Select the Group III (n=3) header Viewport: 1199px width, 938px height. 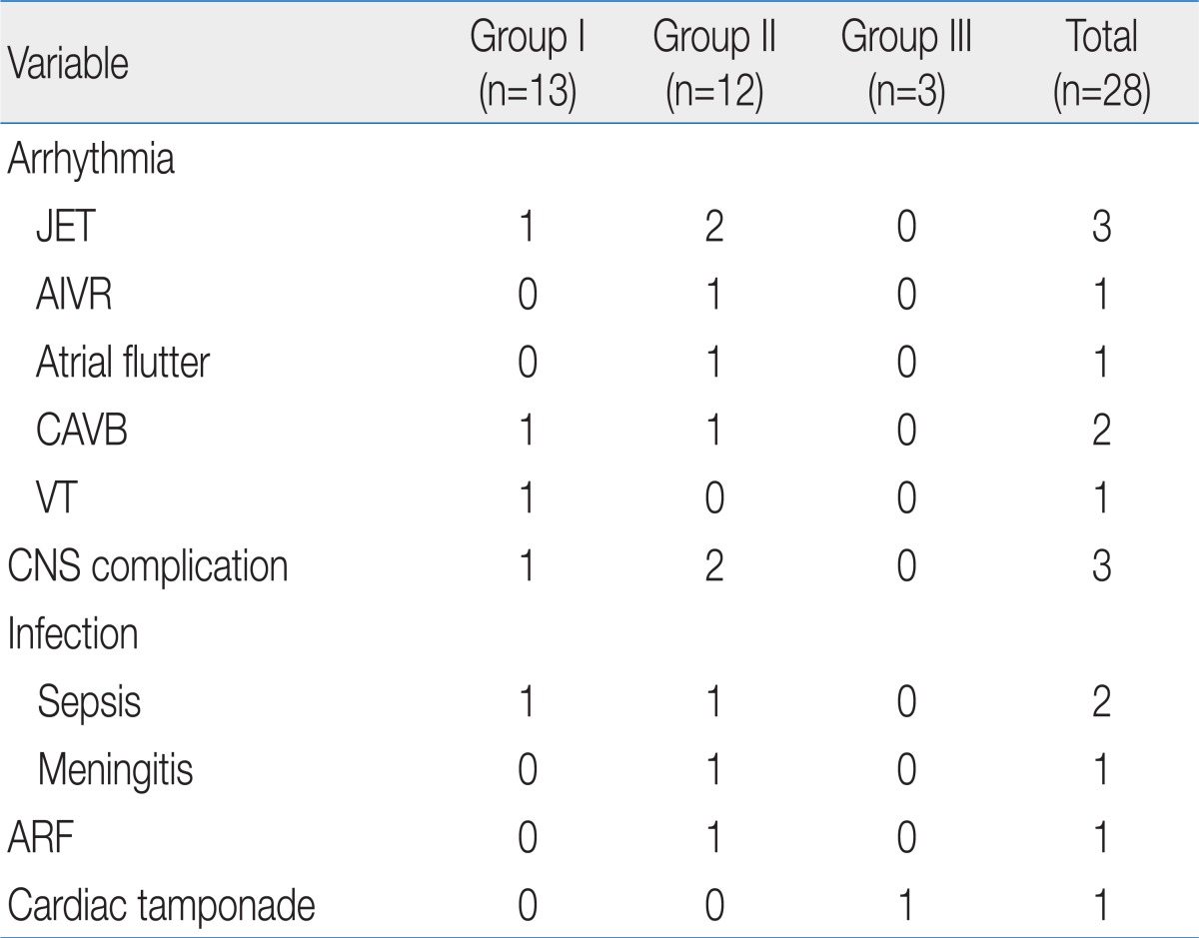click(906, 66)
